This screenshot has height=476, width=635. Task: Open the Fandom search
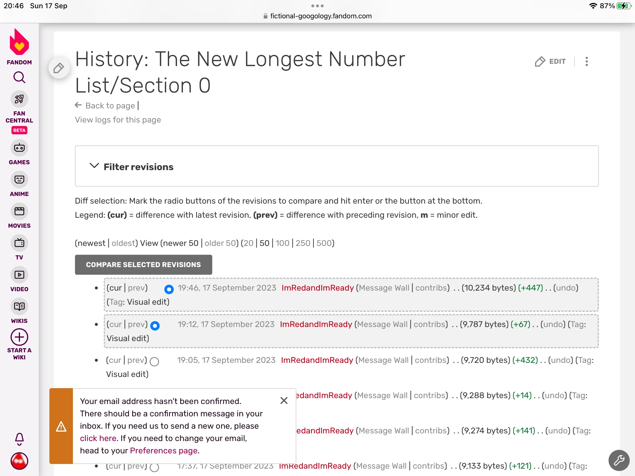(x=19, y=77)
